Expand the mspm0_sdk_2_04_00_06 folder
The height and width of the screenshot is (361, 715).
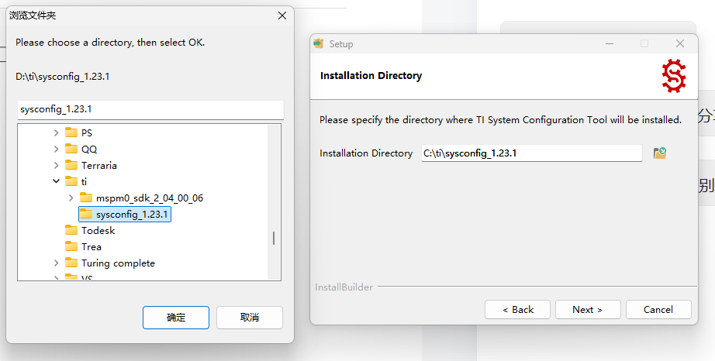pos(71,198)
